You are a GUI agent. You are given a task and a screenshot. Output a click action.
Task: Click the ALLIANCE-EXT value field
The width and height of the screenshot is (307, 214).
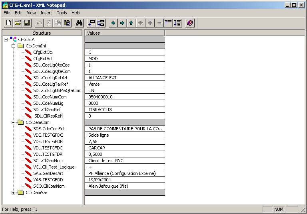[x=125, y=78]
